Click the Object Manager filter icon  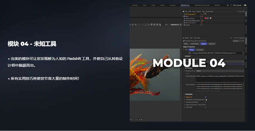(242, 12)
